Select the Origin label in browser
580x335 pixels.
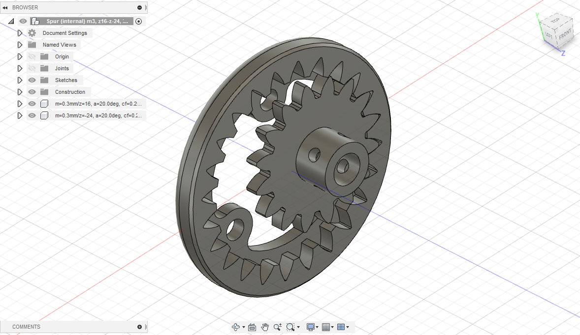(62, 56)
